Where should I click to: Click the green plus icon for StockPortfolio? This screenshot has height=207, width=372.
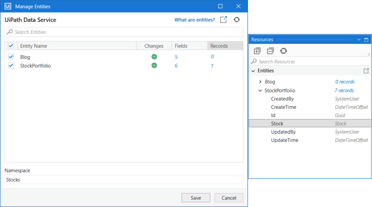click(154, 65)
